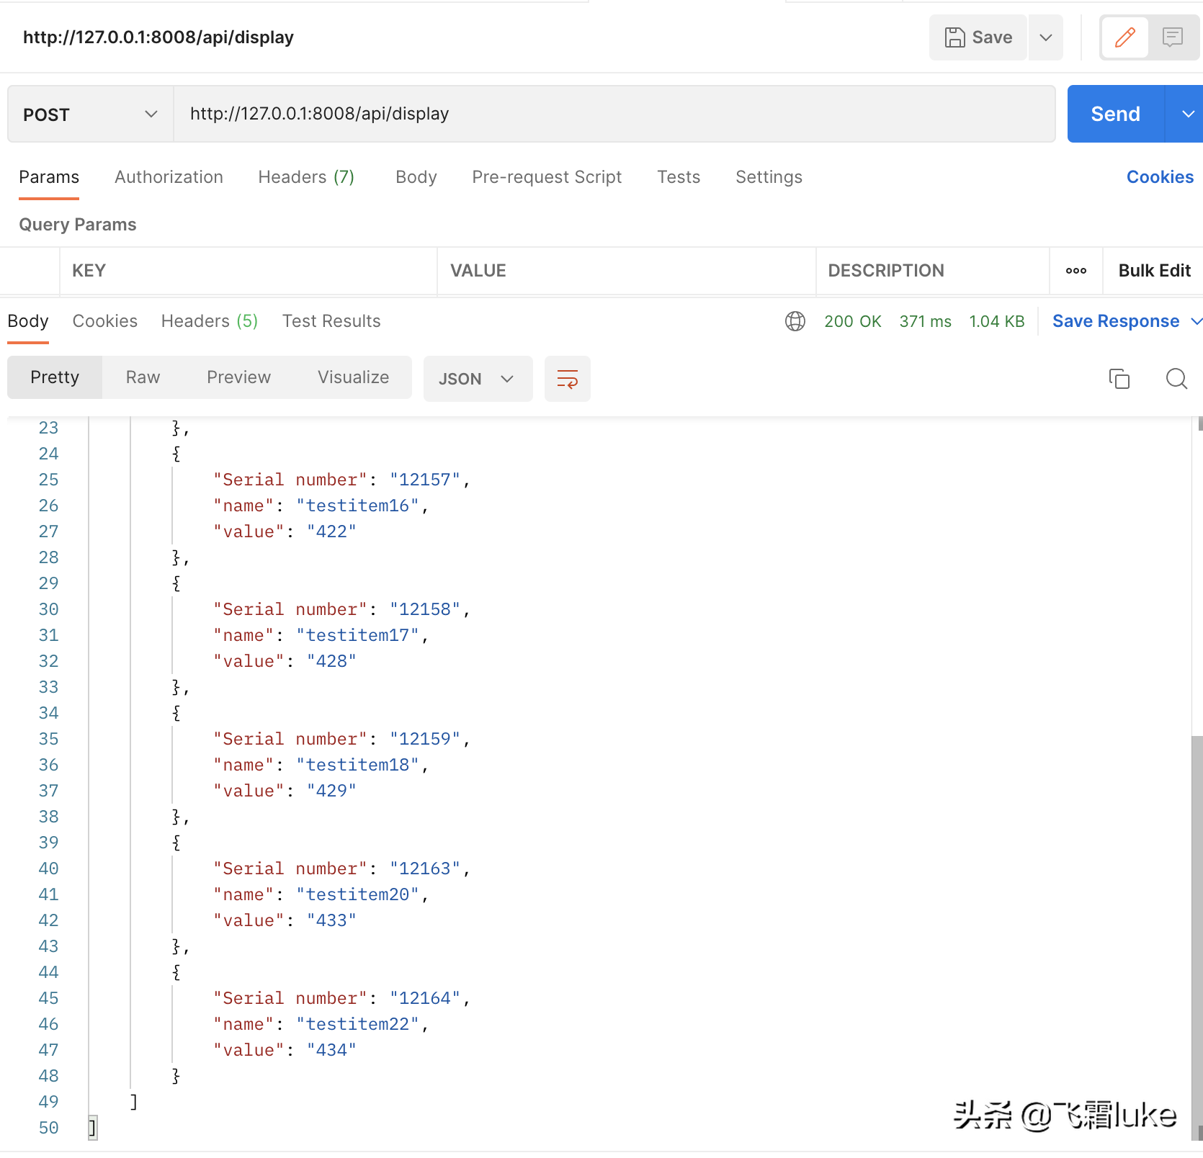Select the response Body tab

28,321
